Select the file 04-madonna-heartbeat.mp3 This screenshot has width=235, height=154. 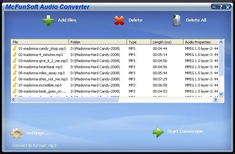40,67
